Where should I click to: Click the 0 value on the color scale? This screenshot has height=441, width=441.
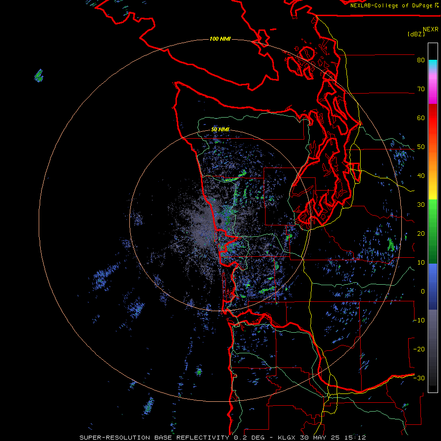(423, 292)
